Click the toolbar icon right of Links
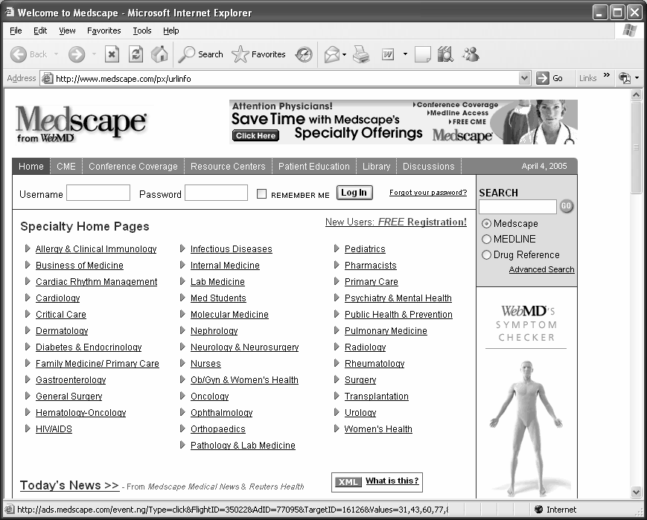Viewport: 647px width, 520px height. click(x=625, y=78)
